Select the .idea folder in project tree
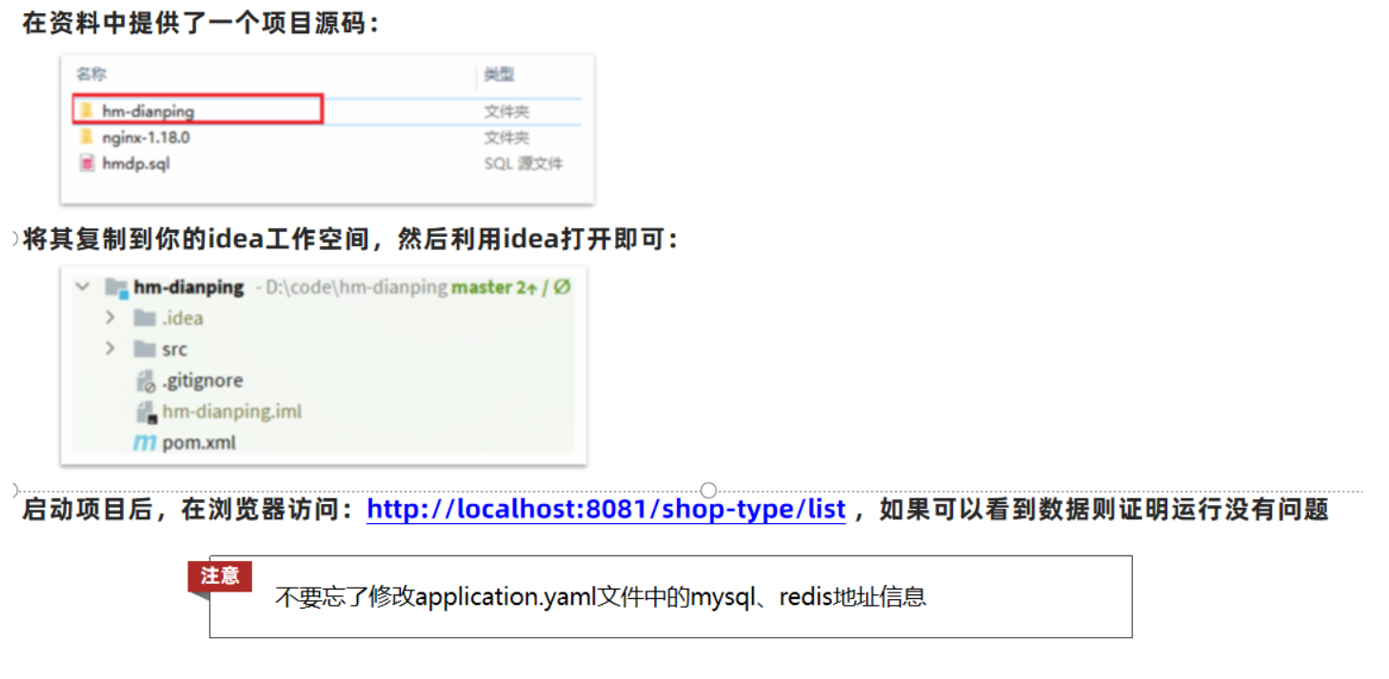Viewport: 1389px width, 679px height. pos(182,318)
